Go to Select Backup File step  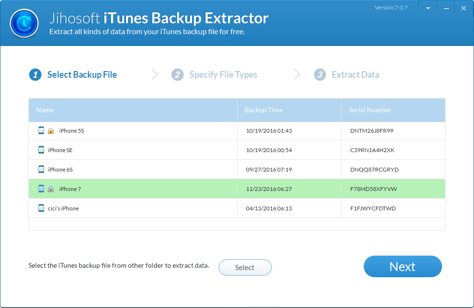[82, 75]
